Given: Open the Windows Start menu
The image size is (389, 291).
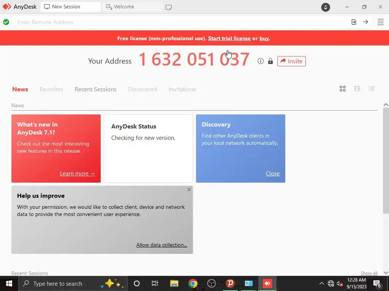Looking at the screenshot, I should pyautogui.click(x=9, y=283).
